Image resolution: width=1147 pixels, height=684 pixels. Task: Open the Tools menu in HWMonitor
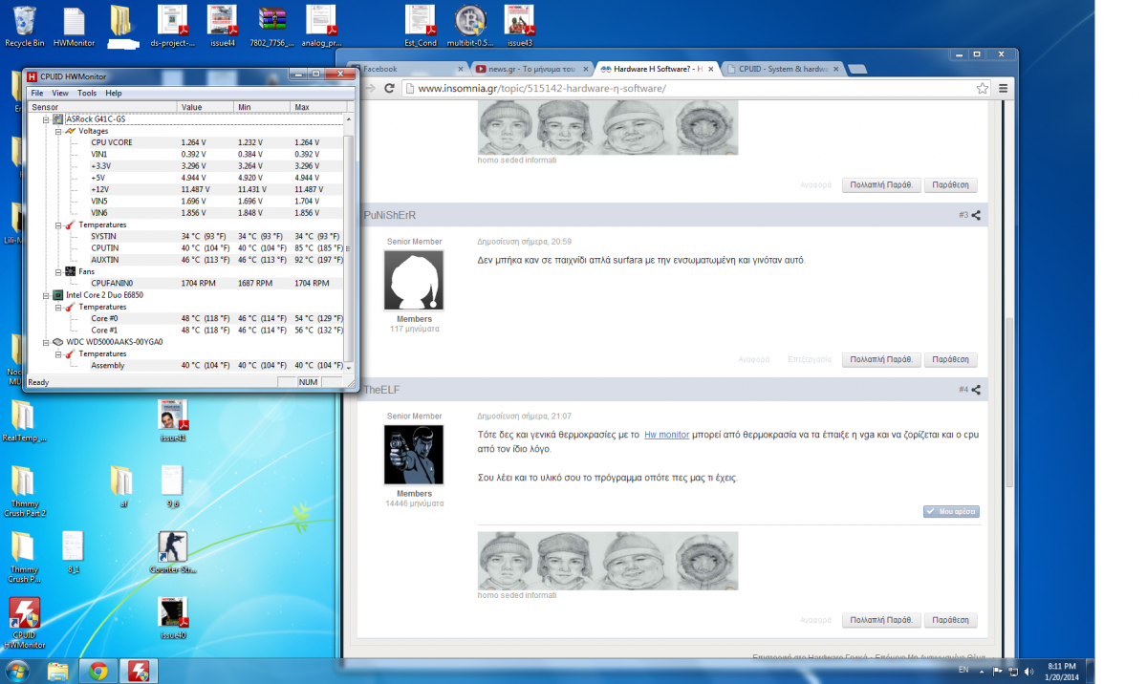pyautogui.click(x=87, y=93)
